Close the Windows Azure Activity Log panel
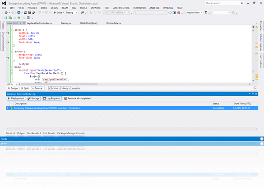 256,94
